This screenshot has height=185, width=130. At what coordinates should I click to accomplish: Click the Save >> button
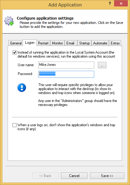tap(107, 176)
